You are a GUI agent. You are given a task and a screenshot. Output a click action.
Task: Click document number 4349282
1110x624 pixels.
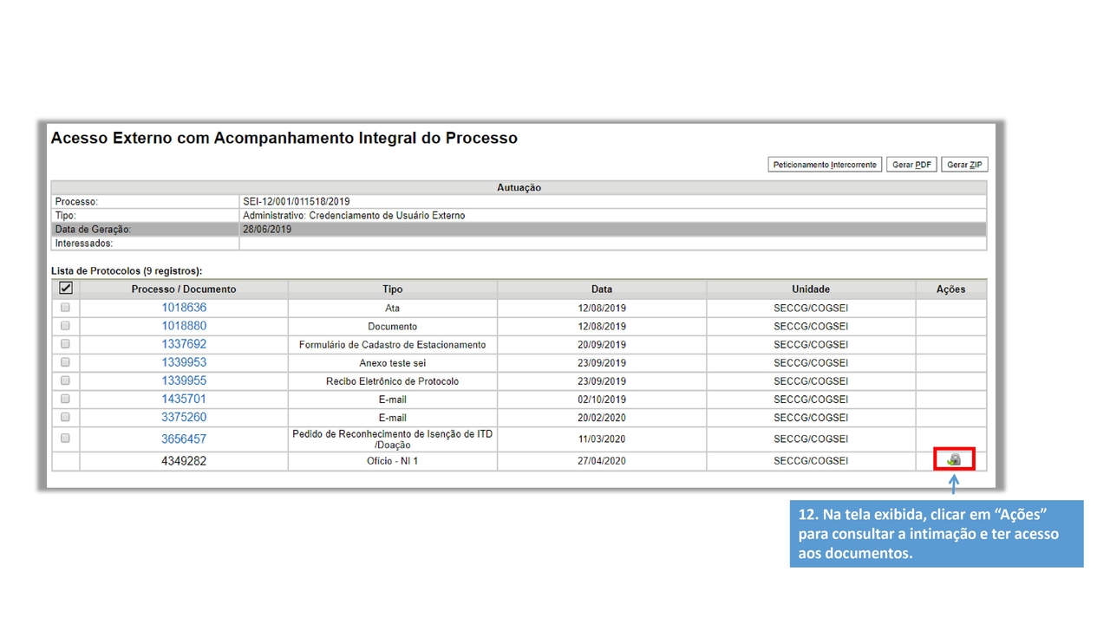click(x=184, y=461)
